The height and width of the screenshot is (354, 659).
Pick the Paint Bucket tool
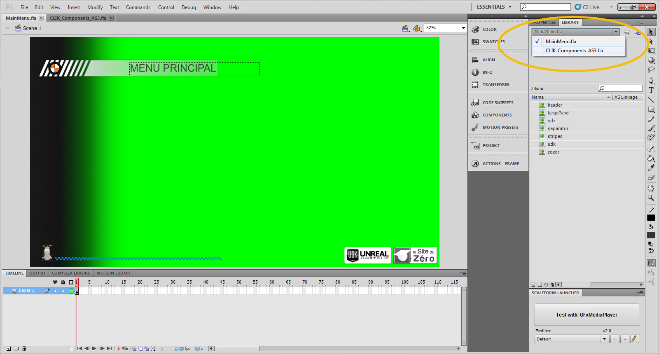[651, 158]
